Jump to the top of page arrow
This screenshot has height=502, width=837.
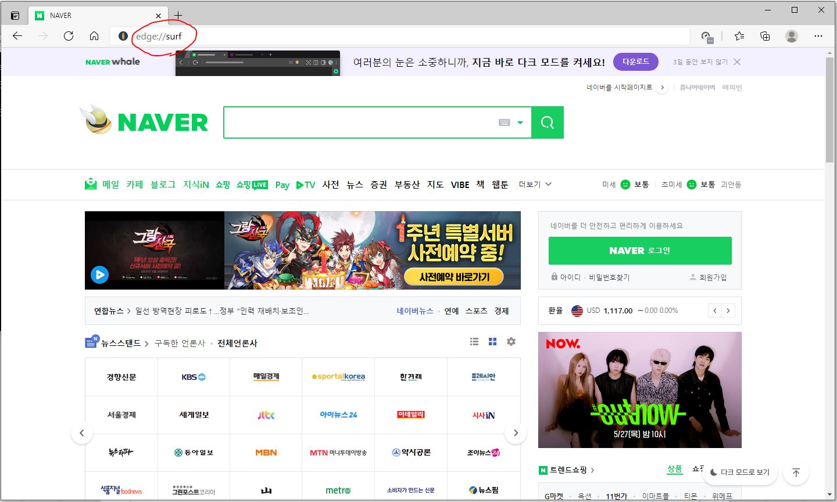click(x=796, y=472)
